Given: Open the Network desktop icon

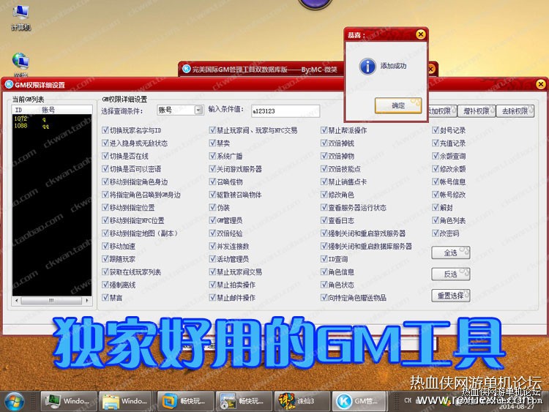Looking at the screenshot, I should coord(20,63).
